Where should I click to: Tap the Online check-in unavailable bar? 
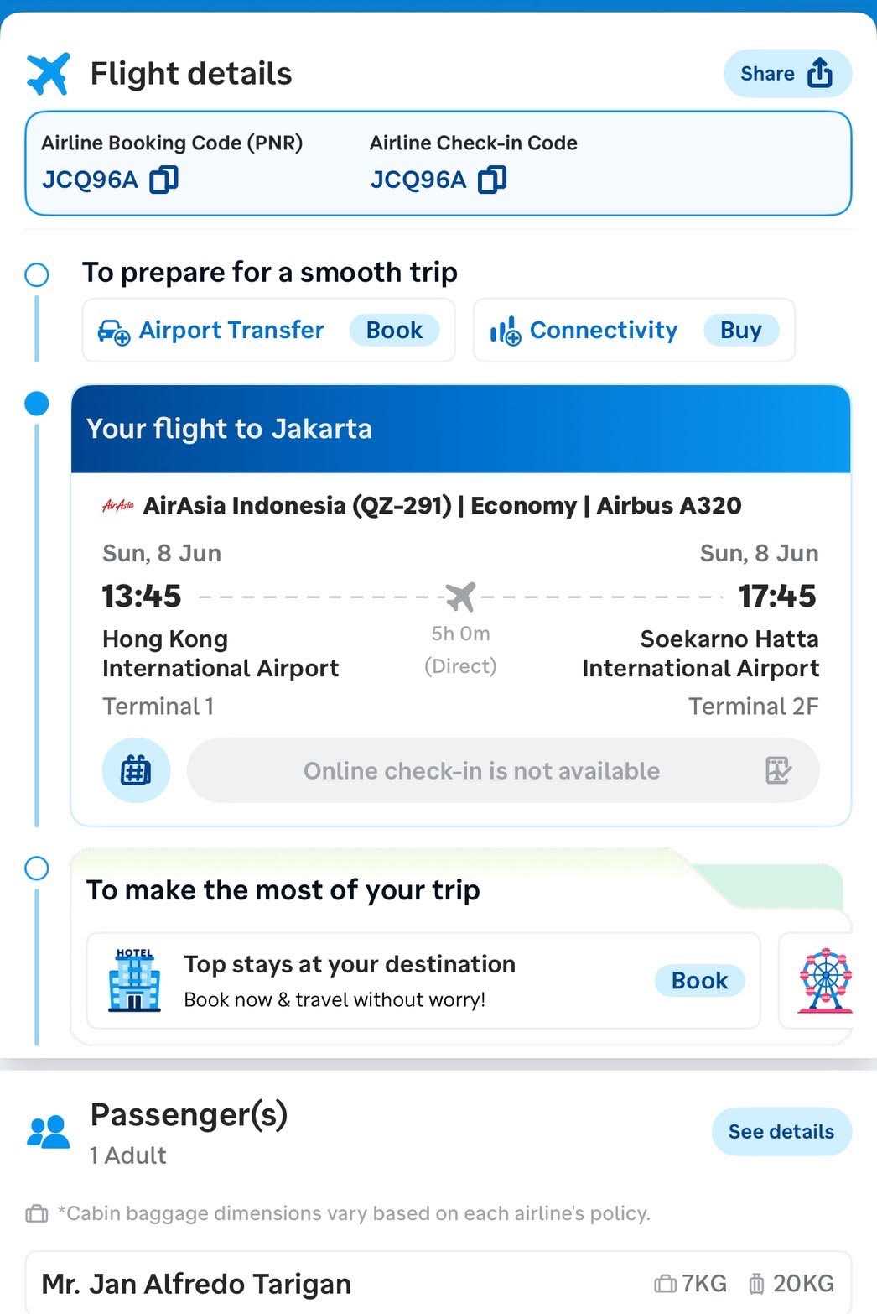click(x=481, y=770)
